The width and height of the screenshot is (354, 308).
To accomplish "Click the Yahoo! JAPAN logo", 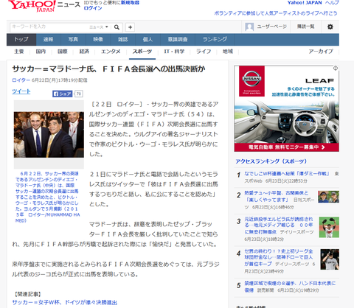I will 32,6.
